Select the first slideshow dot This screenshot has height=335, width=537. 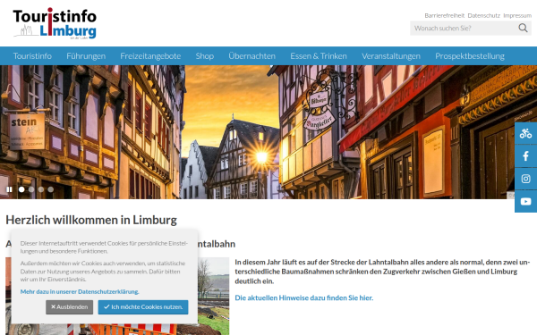(x=21, y=189)
